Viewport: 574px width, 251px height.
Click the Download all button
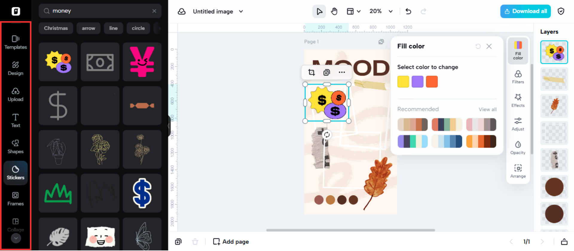click(526, 11)
